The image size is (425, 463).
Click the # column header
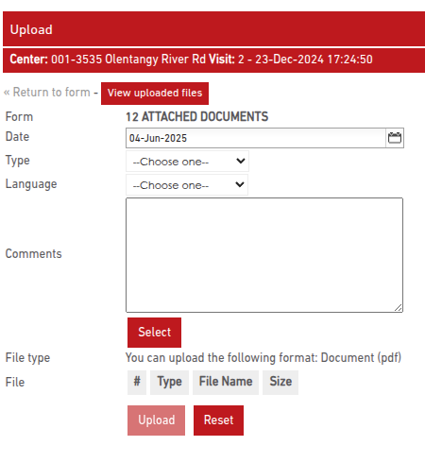point(137,382)
